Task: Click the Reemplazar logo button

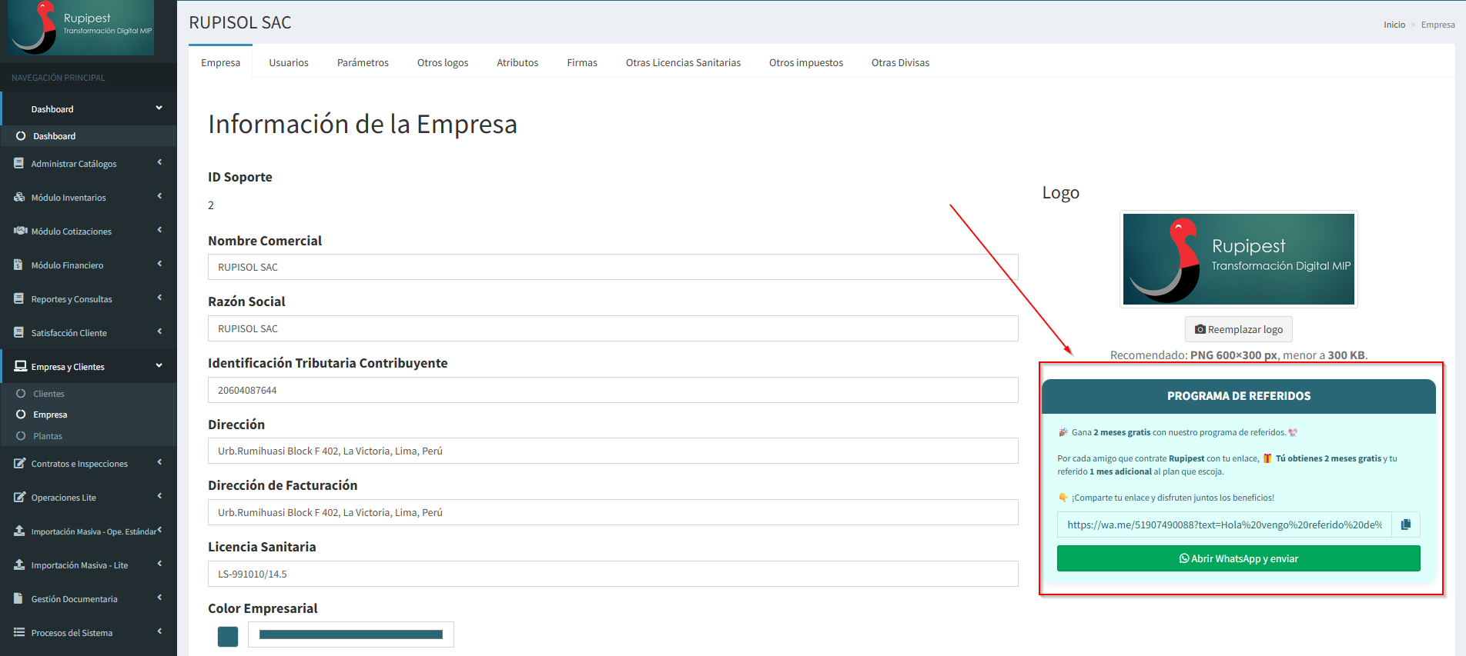Action: (x=1239, y=329)
